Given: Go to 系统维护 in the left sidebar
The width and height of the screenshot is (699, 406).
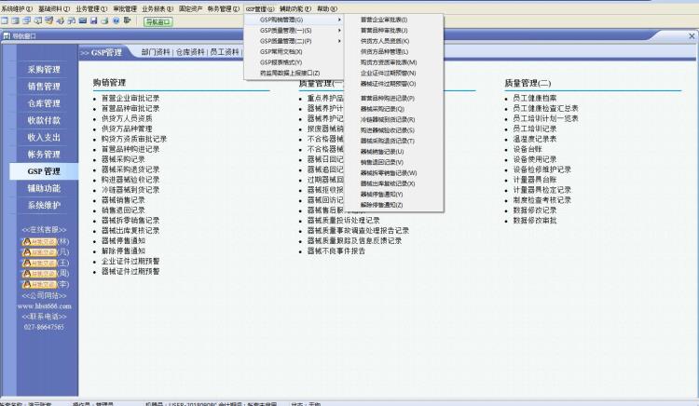Looking at the screenshot, I should click(x=44, y=205).
